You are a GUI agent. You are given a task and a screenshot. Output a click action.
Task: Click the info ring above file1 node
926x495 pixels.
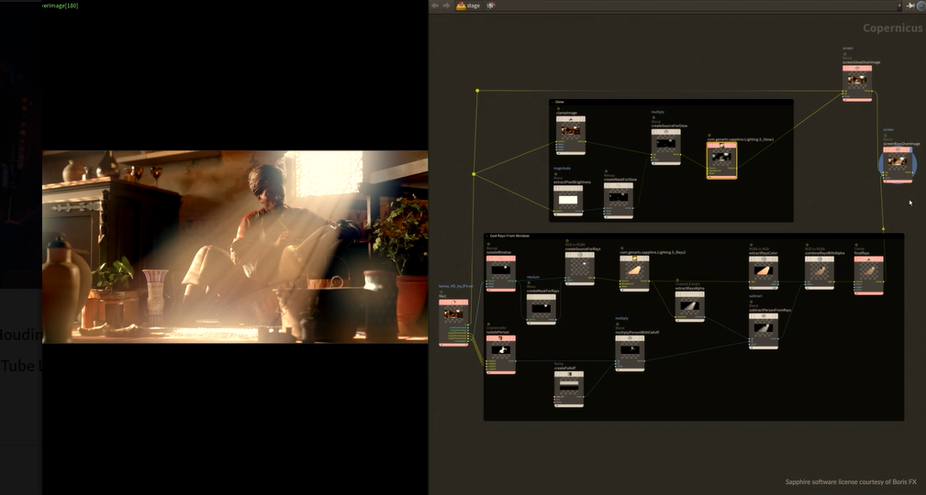click(x=441, y=292)
